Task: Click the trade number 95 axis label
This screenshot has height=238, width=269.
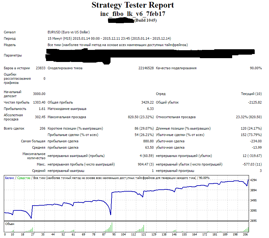Action: [114, 235]
